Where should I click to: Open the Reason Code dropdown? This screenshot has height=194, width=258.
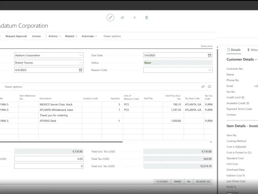click(210, 70)
